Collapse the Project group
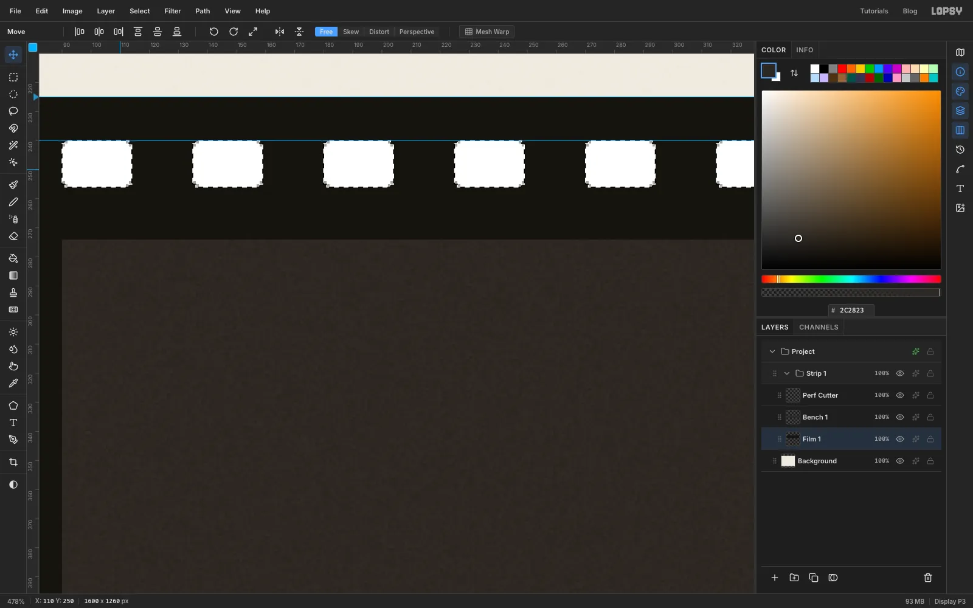Viewport: 973px width, 608px height. coord(772,351)
